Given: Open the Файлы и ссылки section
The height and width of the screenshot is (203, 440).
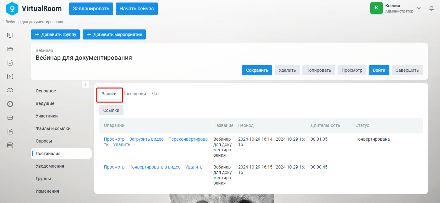Looking at the screenshot, I should pyautogui.click(x=53, y=128).
